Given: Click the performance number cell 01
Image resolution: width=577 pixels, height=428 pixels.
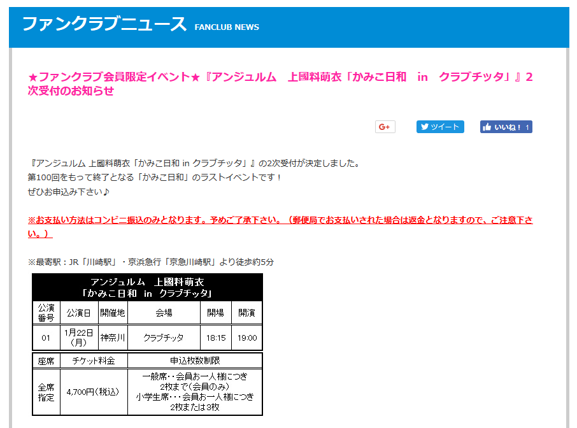Looking at the screenshot, I should tap(46, 338).
